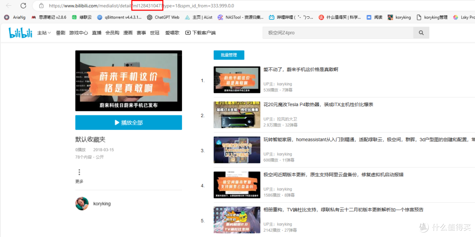Click koryking's avatar picture
Viewport: 475px width, 237px height.
(82, 204)
